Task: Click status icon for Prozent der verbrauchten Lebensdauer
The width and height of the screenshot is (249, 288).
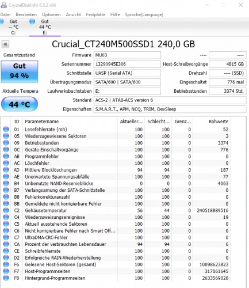Action: (6, 244)
